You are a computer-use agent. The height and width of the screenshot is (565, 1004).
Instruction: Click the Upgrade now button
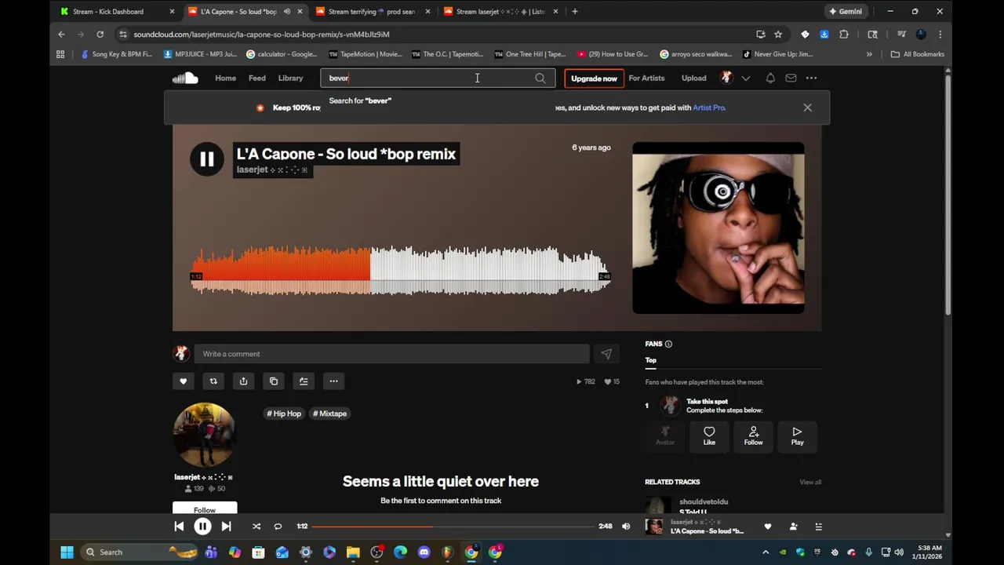pyautogui.click(x=594, y=78)
